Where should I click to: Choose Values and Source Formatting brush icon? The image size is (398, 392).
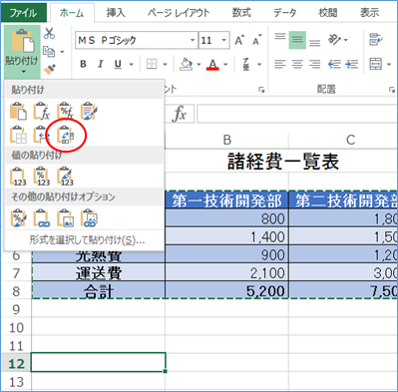click(65, 177)
